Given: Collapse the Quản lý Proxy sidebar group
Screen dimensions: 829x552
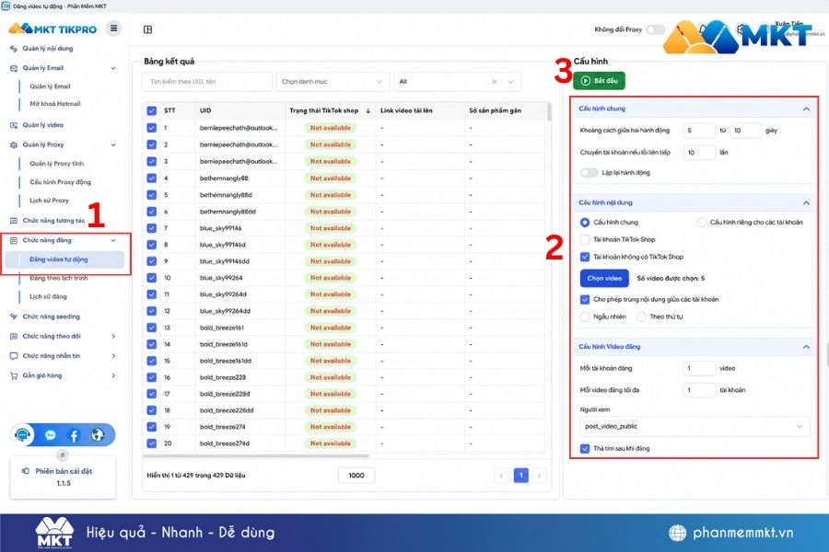Looking at the screenshot, I should tap(113, 144).
